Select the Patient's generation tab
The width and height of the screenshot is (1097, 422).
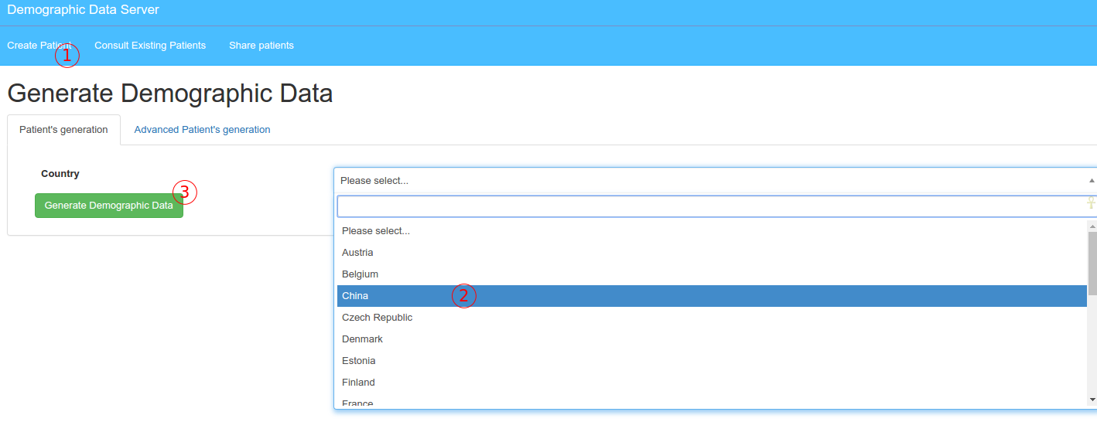[63, 130]
